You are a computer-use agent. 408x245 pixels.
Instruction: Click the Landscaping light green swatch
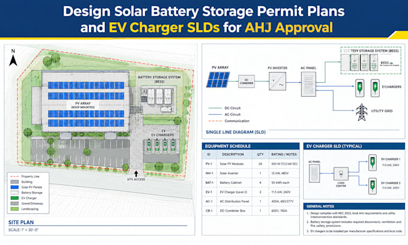coord(14,209)
